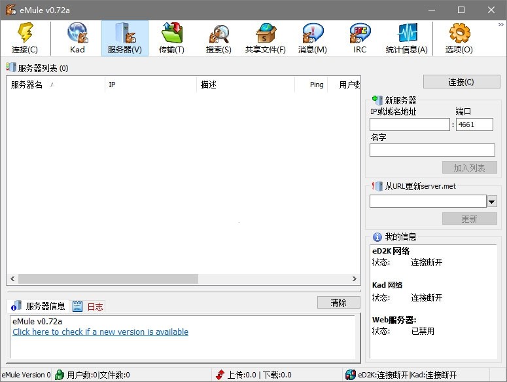Screen dimensions: 507x382
Task: Open the IRC toolbar icon
Action: (x=360, y=38)
